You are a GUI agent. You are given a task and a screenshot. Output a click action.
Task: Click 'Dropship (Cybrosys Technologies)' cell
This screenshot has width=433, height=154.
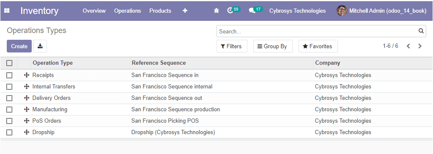[x=173, y=132]
